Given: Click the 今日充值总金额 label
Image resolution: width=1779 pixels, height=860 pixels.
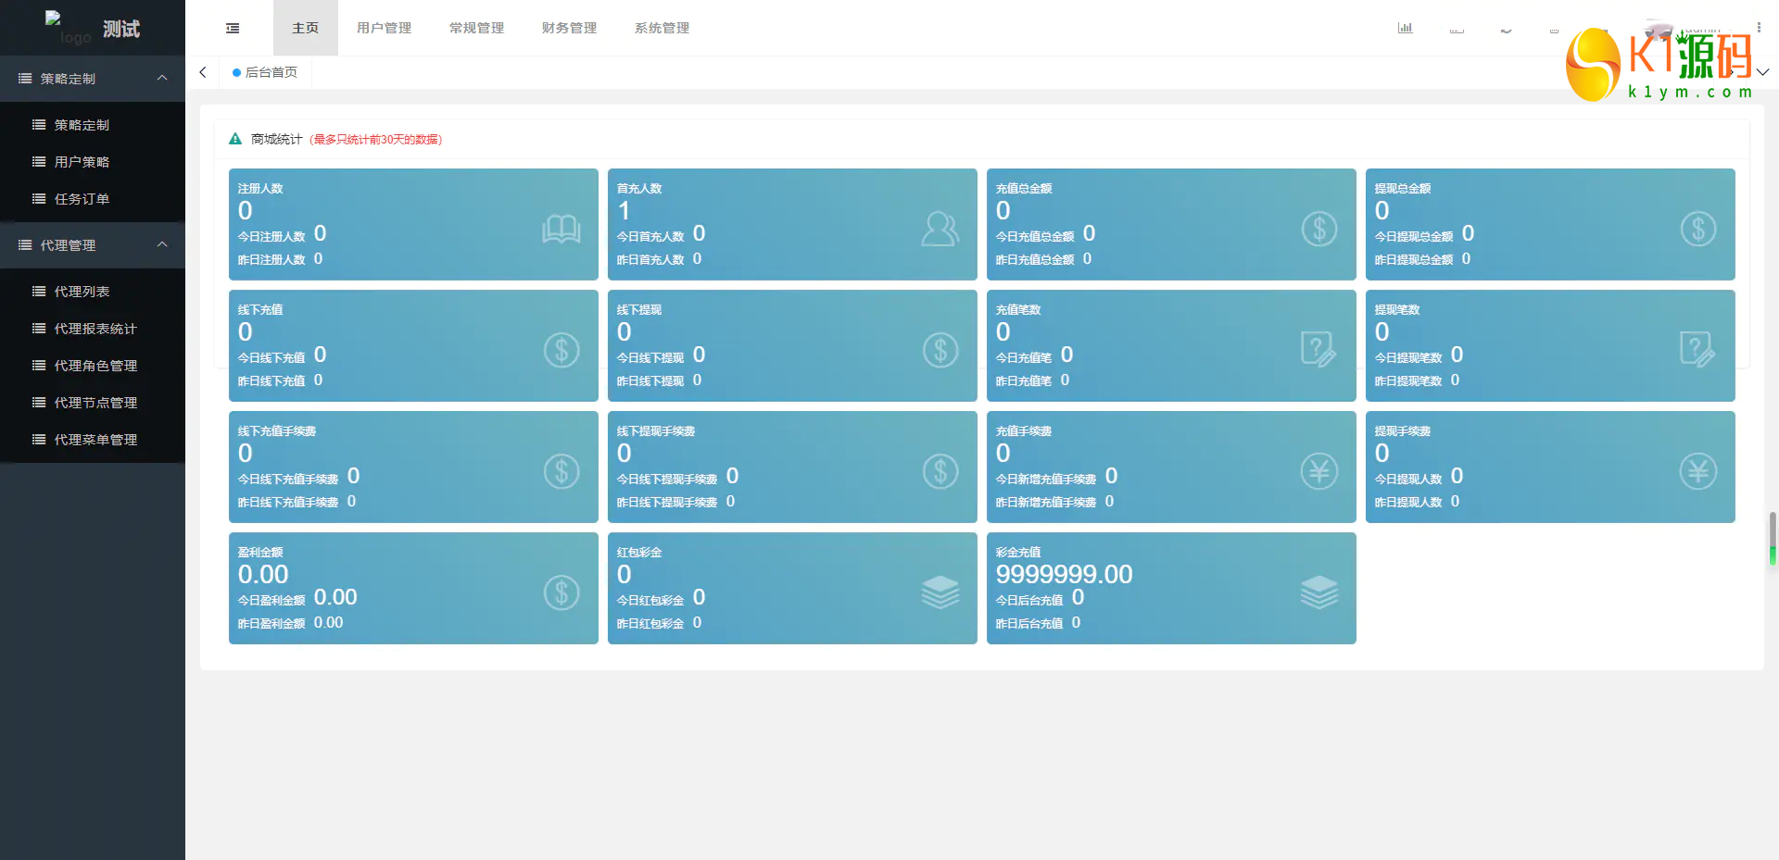Looking at the screenshot, I should point(1035,236).
